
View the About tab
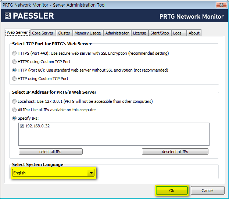pyautogui.click(x=194, y=33)
